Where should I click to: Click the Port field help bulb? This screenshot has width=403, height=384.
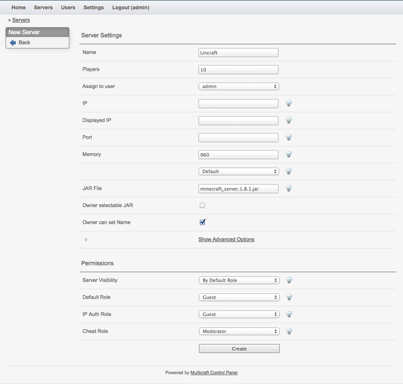pyautogui.click(x=289, y=137)
